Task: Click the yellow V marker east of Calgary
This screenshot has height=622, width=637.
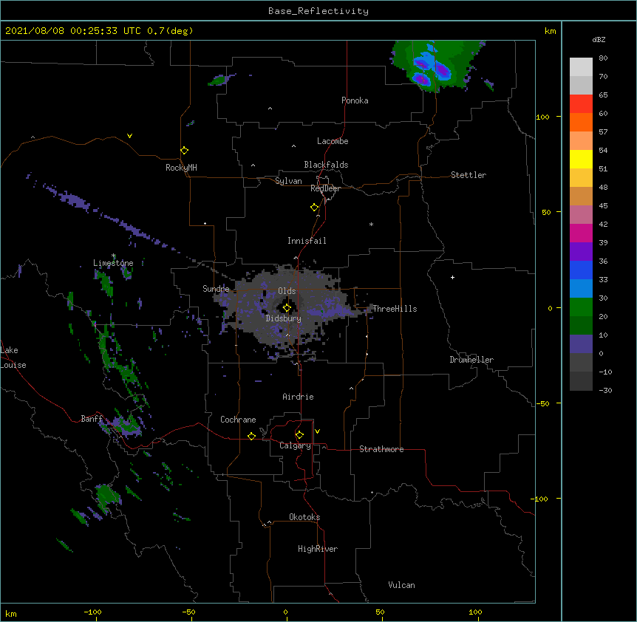Action: tap(317, 431)
